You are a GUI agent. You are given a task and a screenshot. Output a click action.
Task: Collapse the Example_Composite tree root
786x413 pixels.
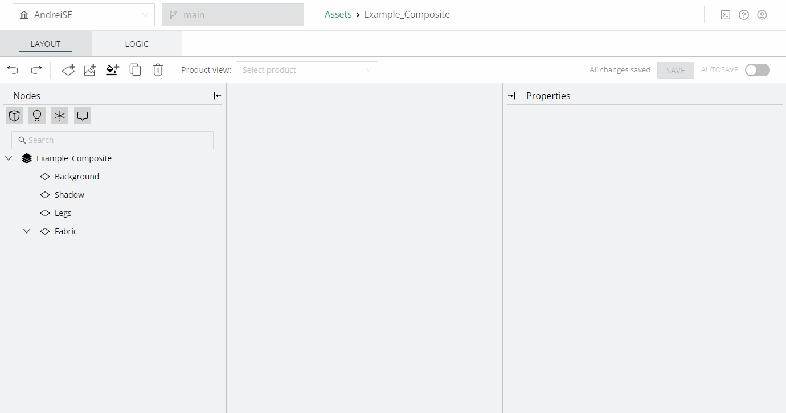(9, 158)
